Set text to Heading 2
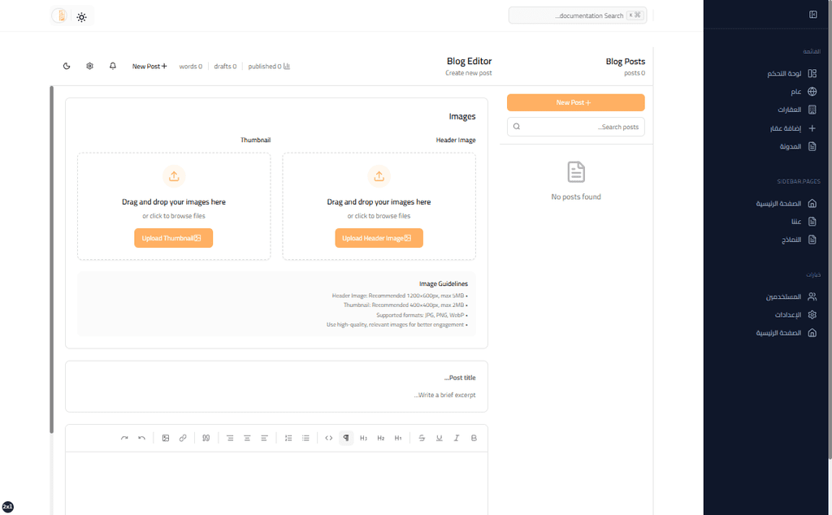Image resolution: width=832 pixels, height=515 pixels. [x=380, y=438]
